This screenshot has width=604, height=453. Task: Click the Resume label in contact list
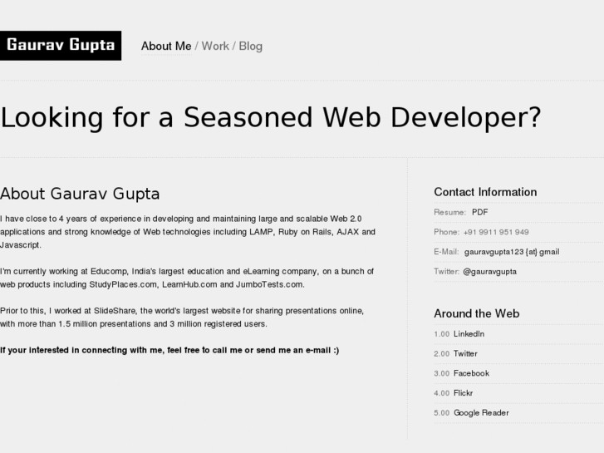click(449, 212)
